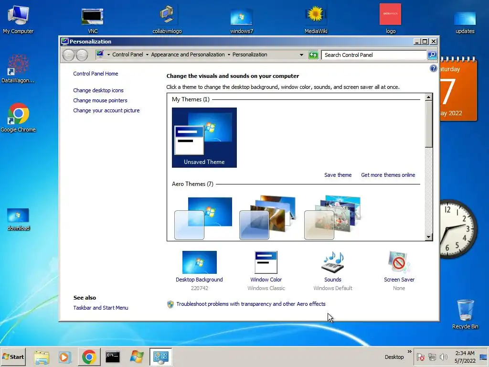Viewport: 489px width, 367px height.
Task: Open Windows Explorer from the taskbar
Action: (42, 357)
